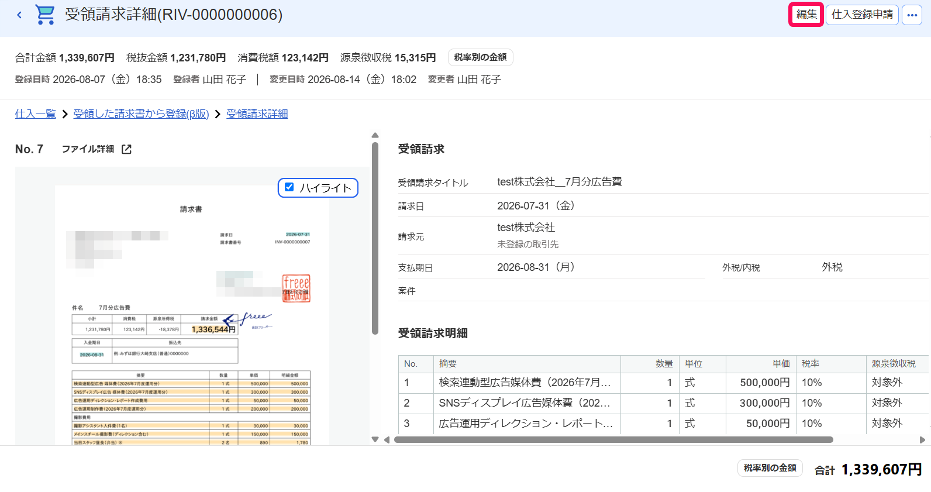Image resolution: width=931 pixels, height=492 pixels.
Task: Click the freee stamp seal on the invoice
Action: point(296,288)
